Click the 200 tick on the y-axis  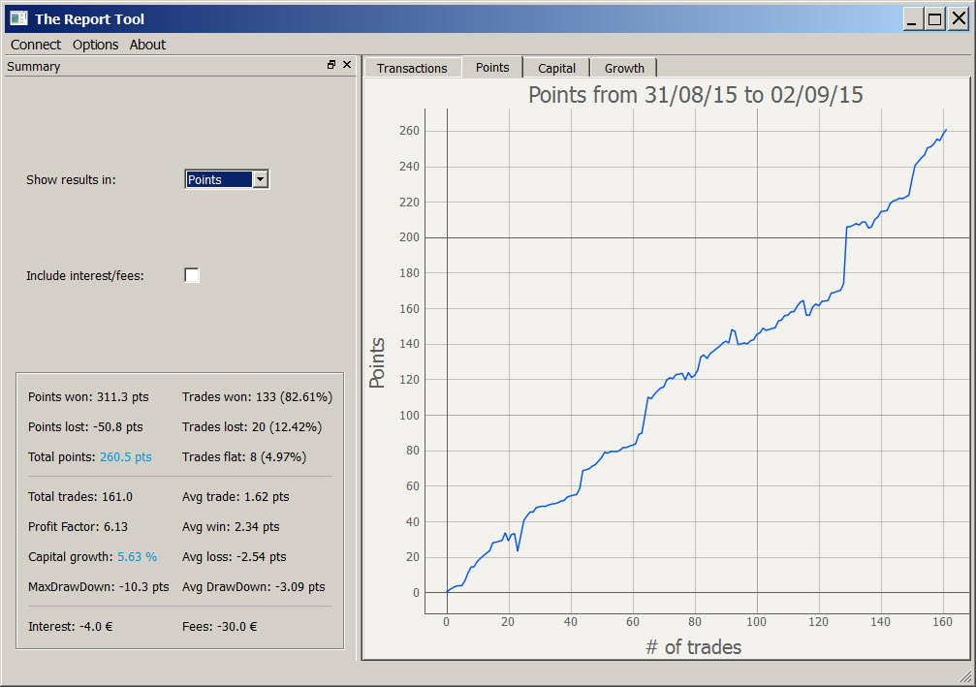409,237
